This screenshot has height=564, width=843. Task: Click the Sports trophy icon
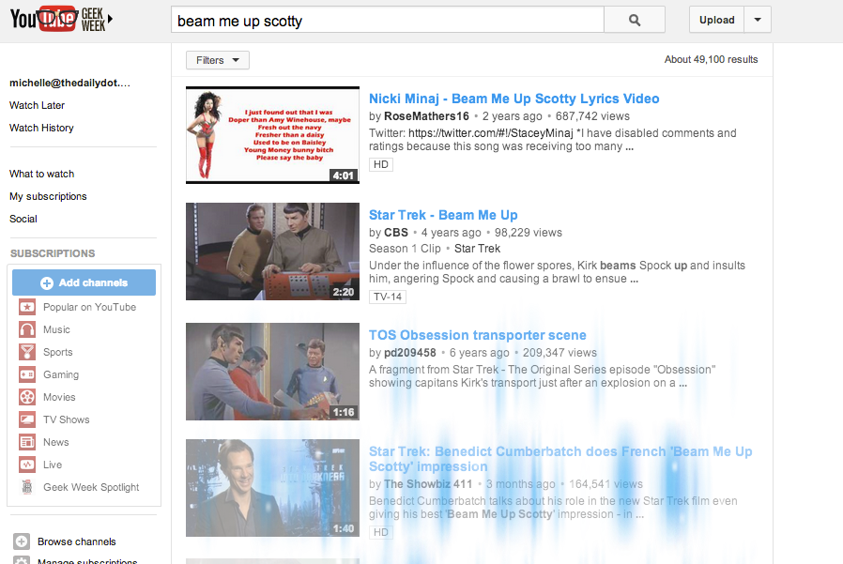point(27,353)
